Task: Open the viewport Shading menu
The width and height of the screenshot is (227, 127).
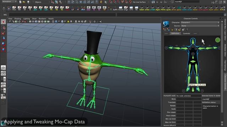Action: pos(18,19)
